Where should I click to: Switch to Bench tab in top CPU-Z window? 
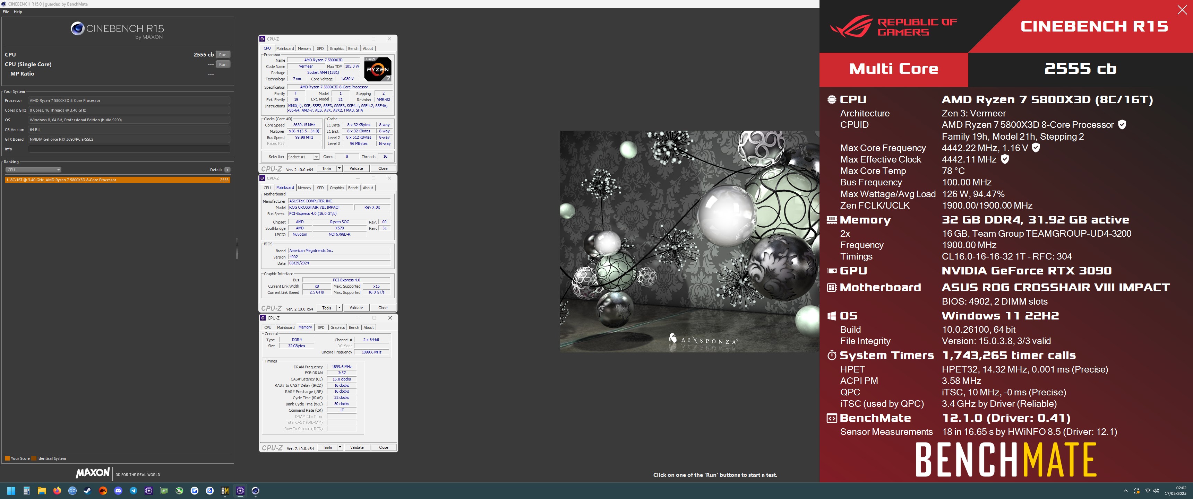coord(353,49)
